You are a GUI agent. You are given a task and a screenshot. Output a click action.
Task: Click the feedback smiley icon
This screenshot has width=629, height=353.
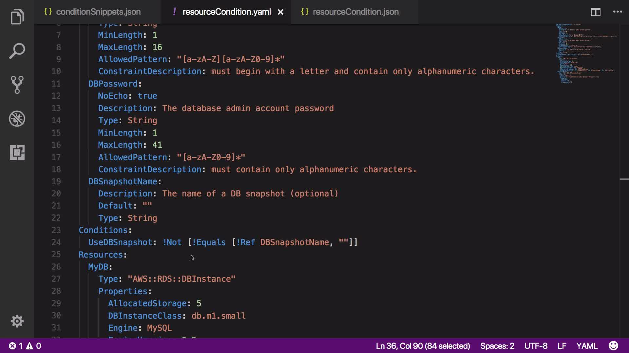(x=613, y=346)
